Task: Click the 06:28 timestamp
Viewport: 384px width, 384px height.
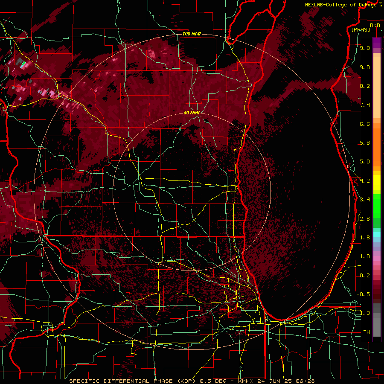Action: [305, 381]
